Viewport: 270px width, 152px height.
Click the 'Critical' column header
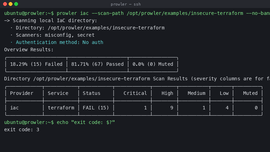[x=135, y=93]
